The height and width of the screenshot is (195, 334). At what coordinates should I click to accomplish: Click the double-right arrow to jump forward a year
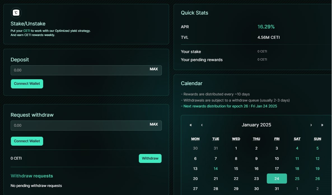coord(322,125)
